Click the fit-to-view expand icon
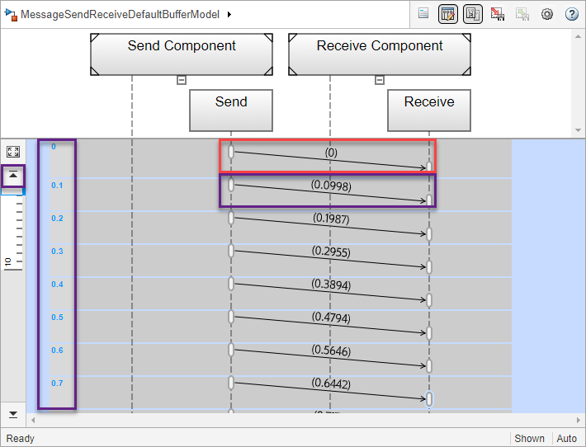 pyautogui.click(x=13, y=152)
